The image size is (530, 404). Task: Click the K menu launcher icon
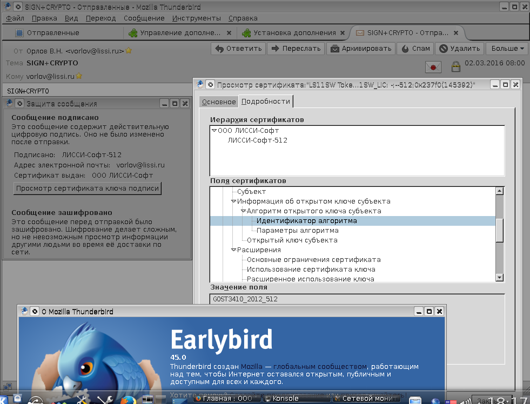[x=4, y=399]
